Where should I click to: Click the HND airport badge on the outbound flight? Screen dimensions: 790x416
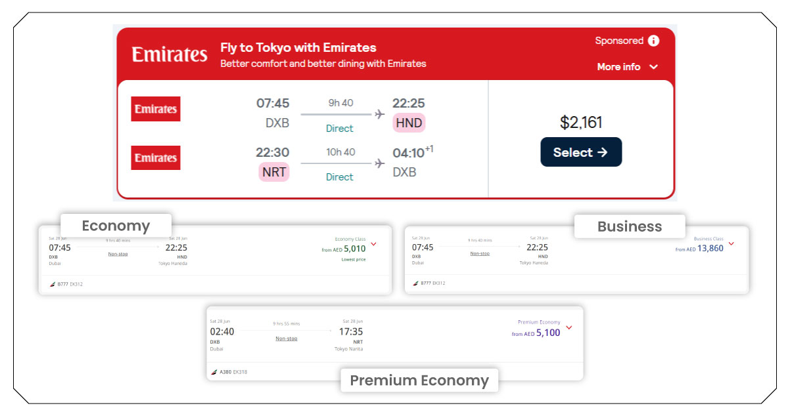point(409,123)
